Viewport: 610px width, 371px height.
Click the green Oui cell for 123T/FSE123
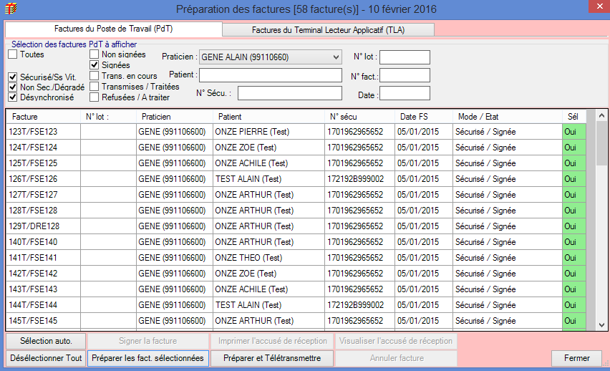[573, 132]
